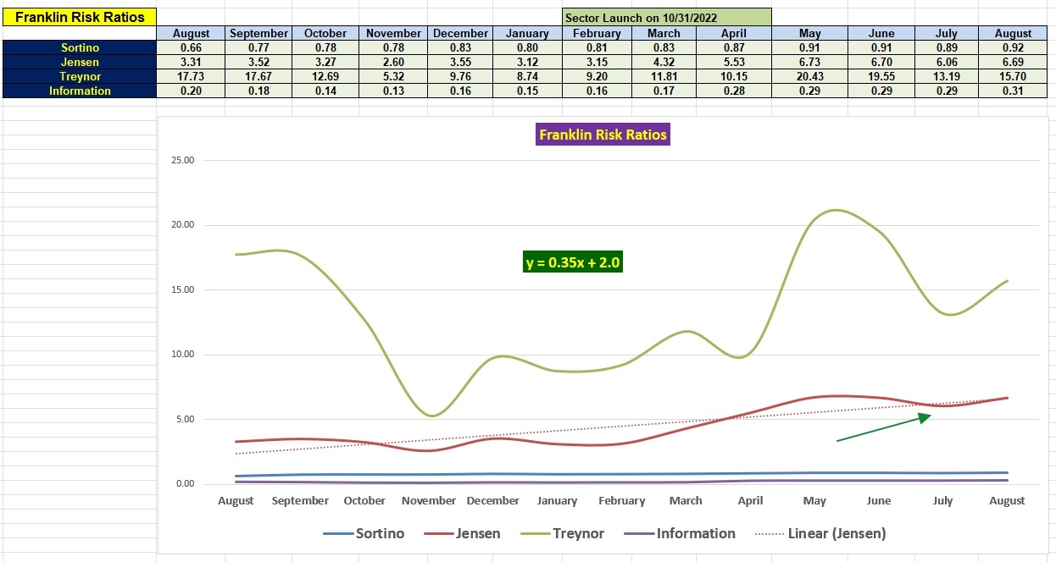Select the Treynor row header cell

coord(80,76)
